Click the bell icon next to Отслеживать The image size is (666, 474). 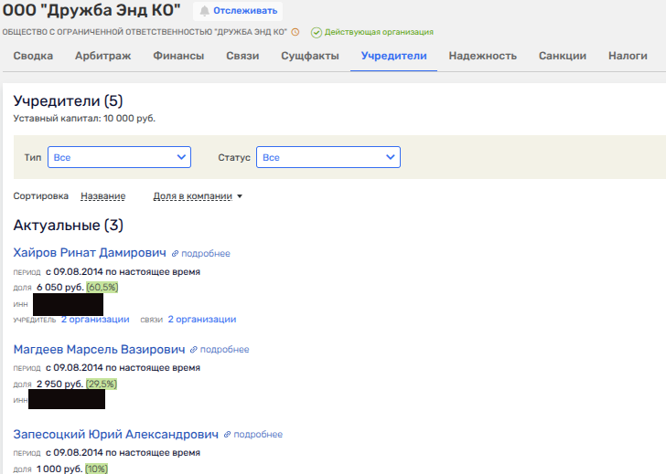204,11
